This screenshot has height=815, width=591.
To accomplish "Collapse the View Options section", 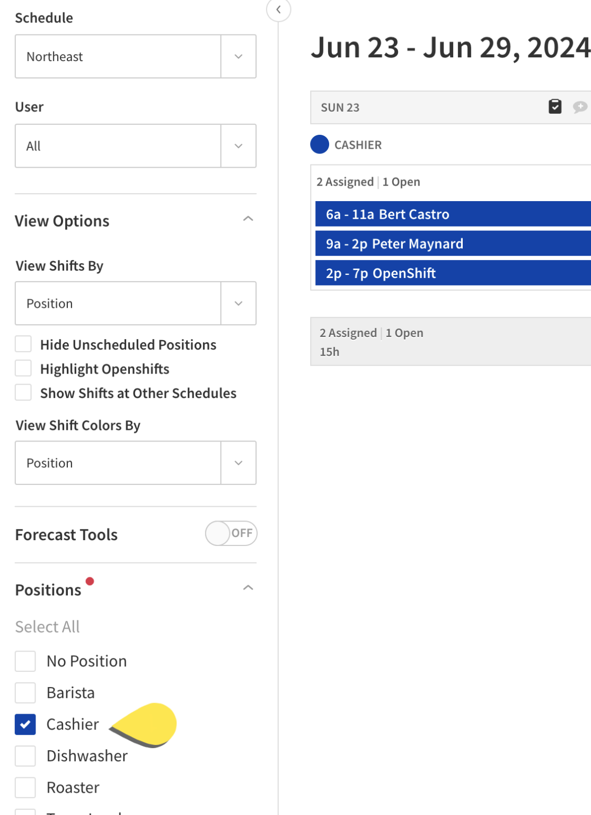I will 249,219.
